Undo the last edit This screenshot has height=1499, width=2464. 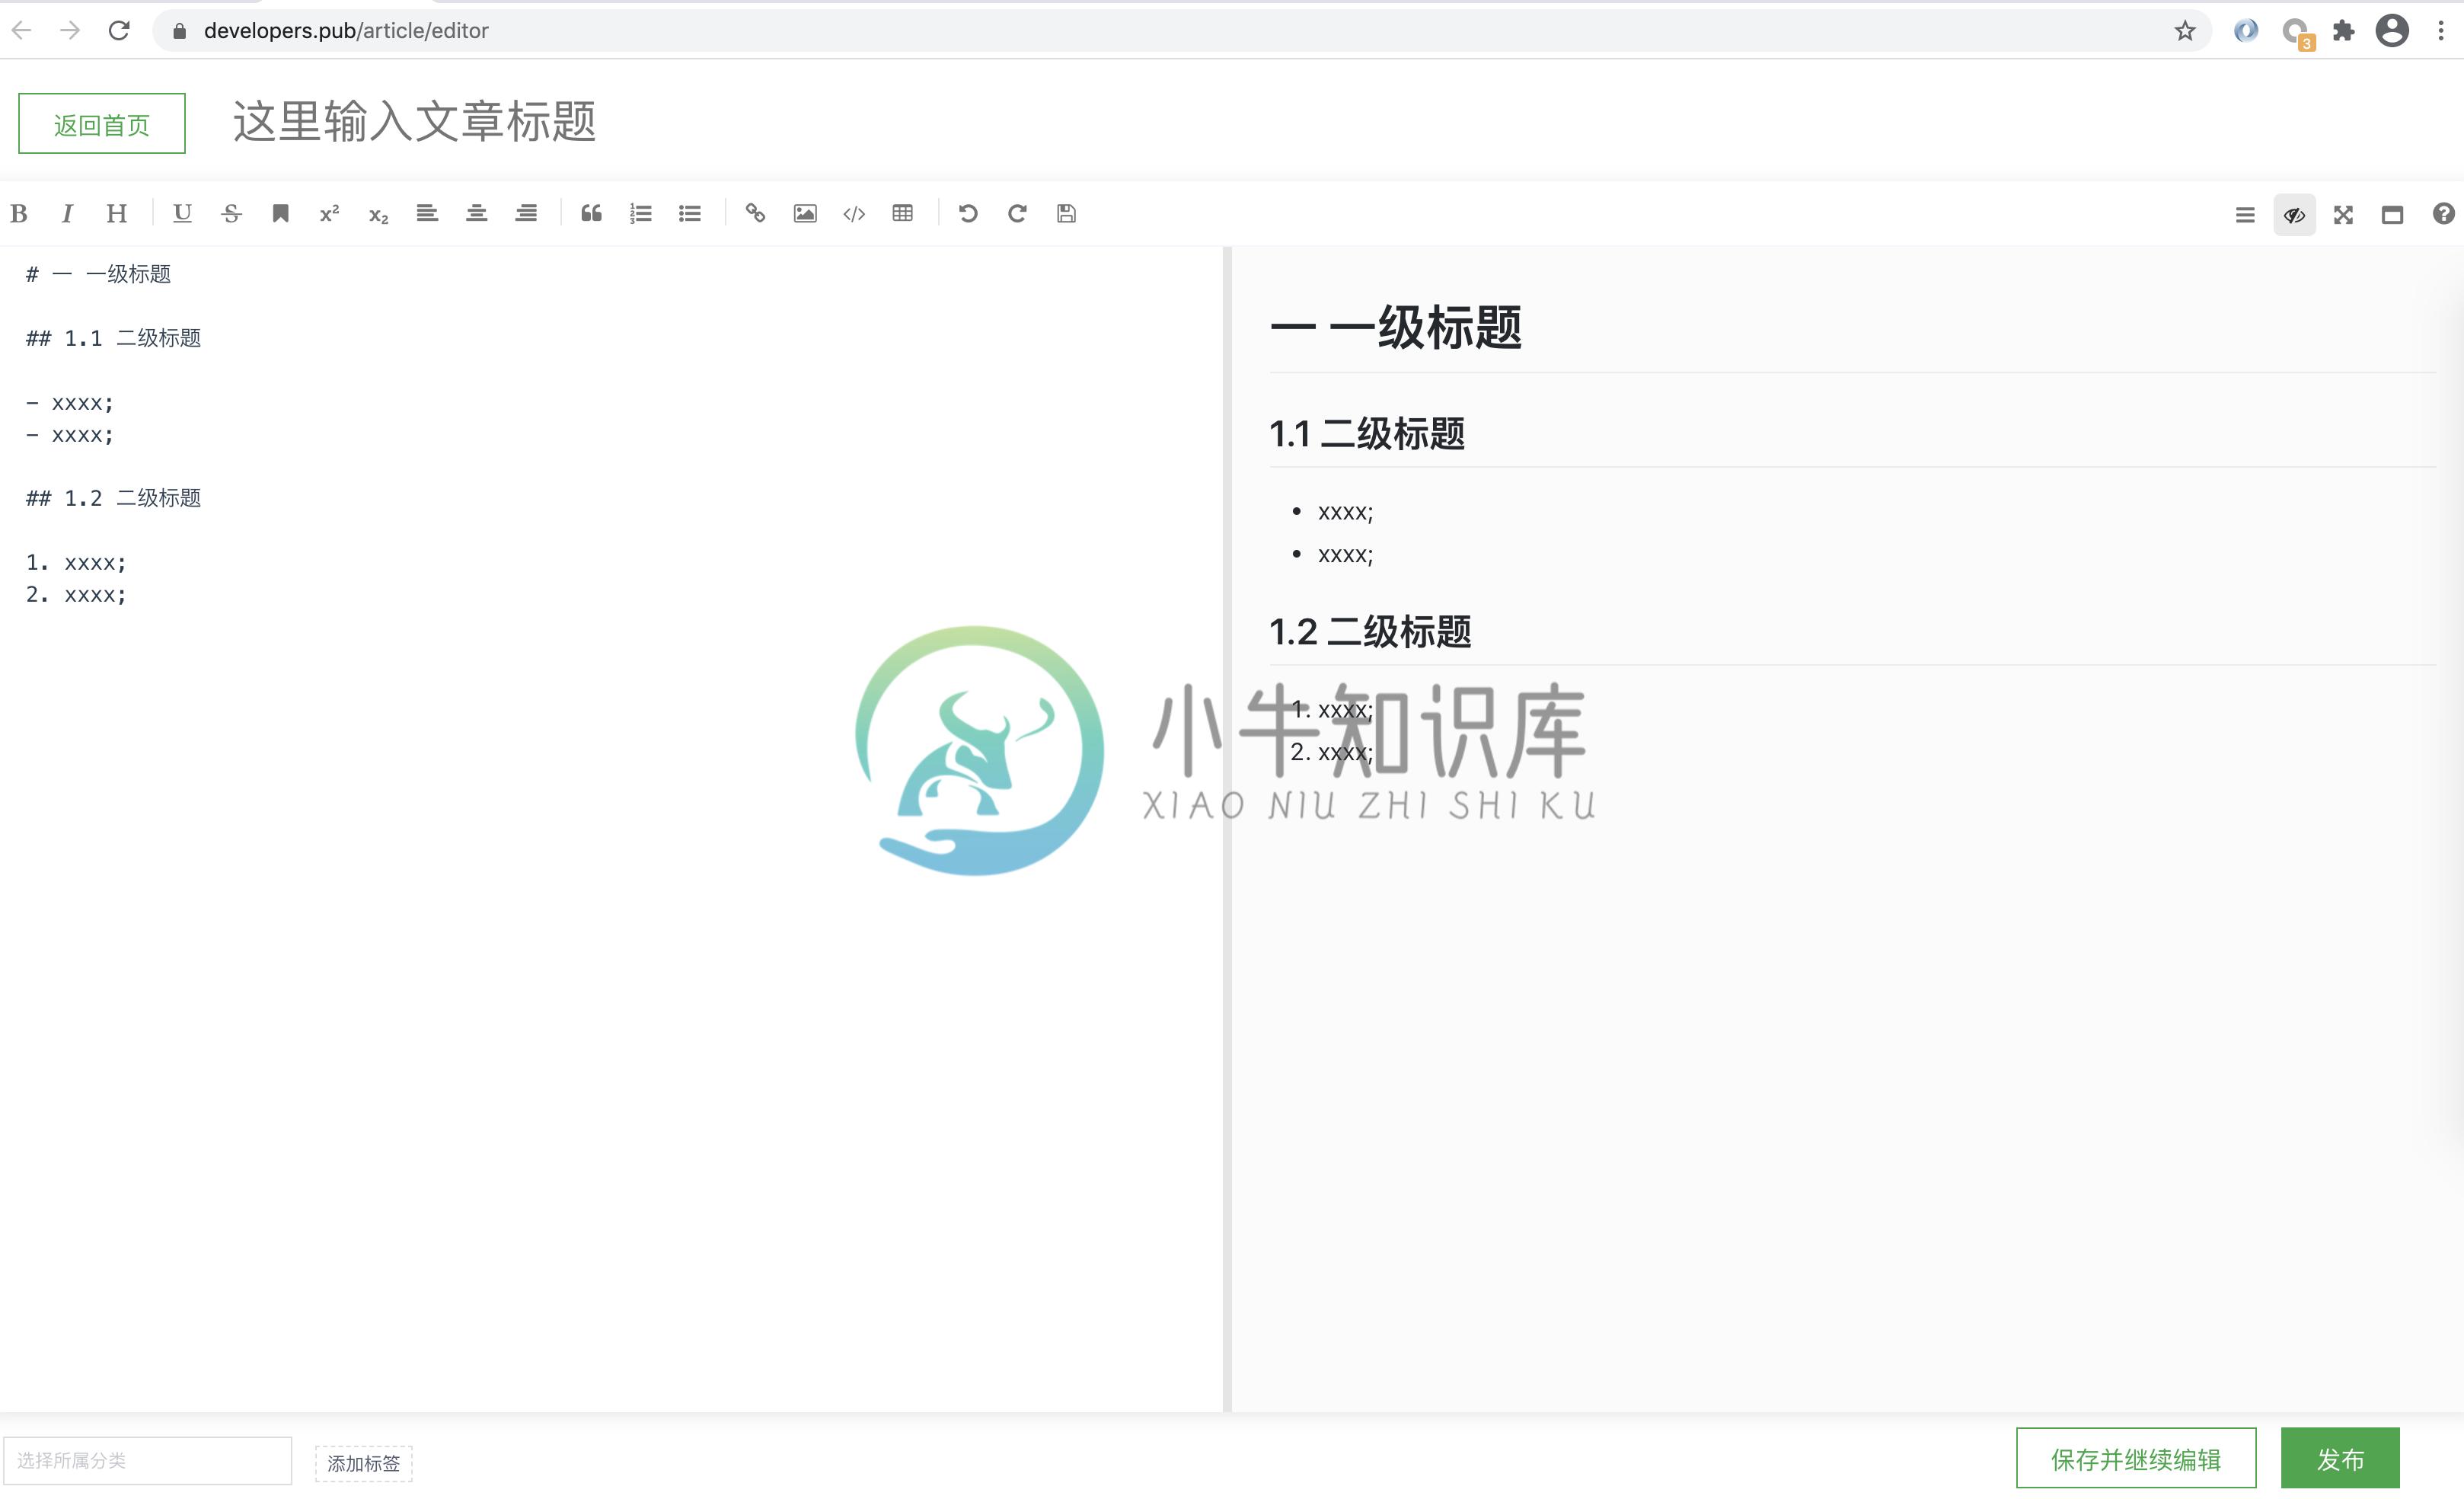[968, 213]
